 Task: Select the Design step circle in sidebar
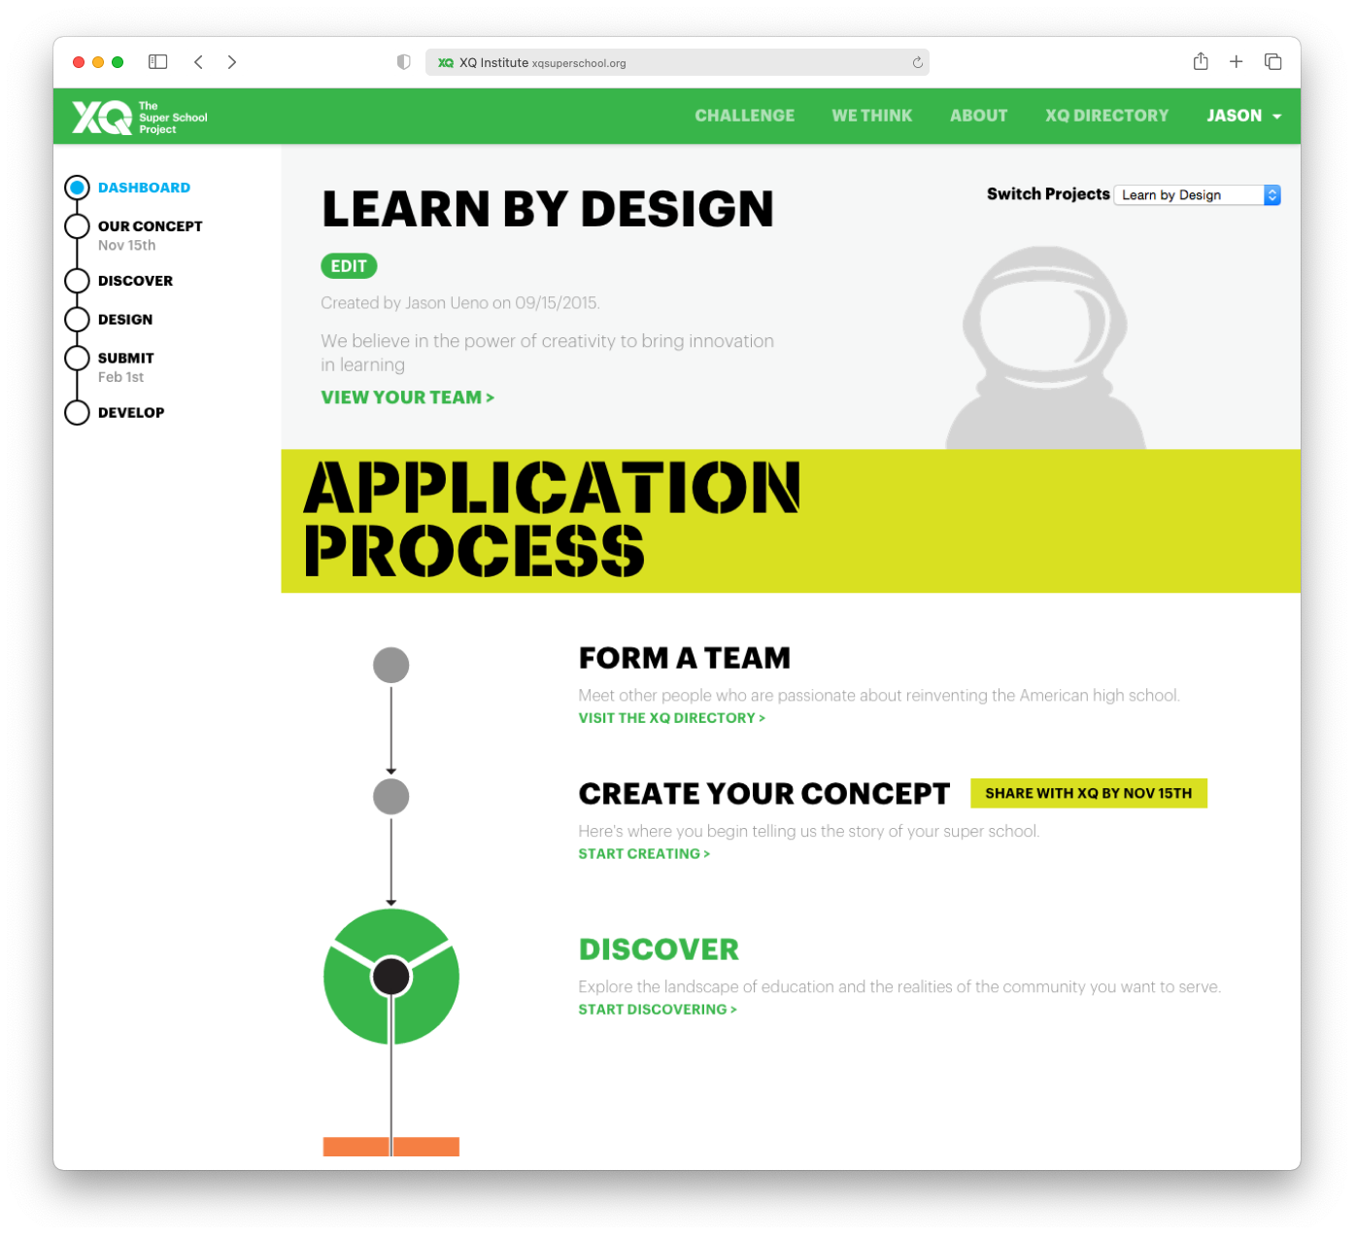point(77,320)
